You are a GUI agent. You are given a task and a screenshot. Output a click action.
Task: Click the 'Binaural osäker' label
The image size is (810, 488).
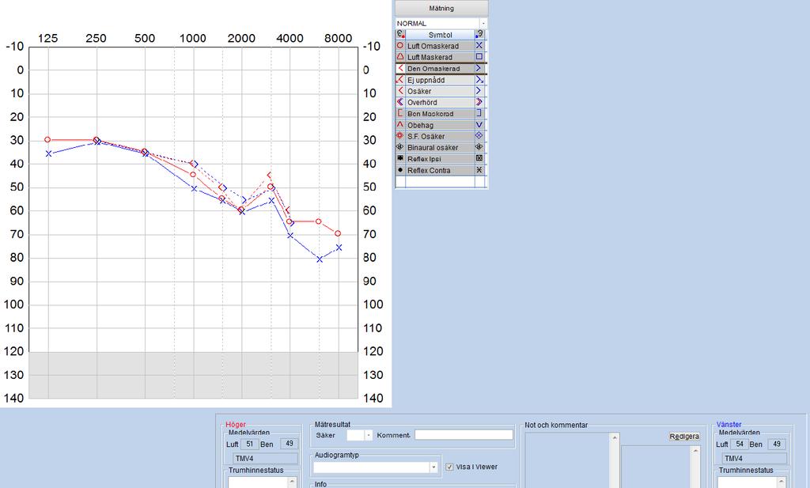click(433, 148)
